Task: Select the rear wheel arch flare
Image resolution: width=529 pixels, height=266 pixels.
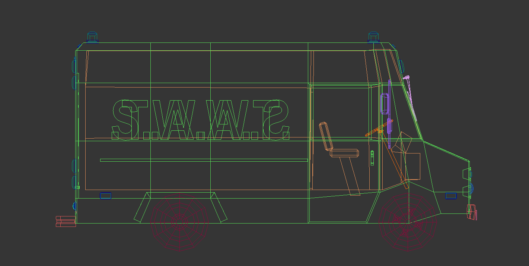Action: (181, 207)
